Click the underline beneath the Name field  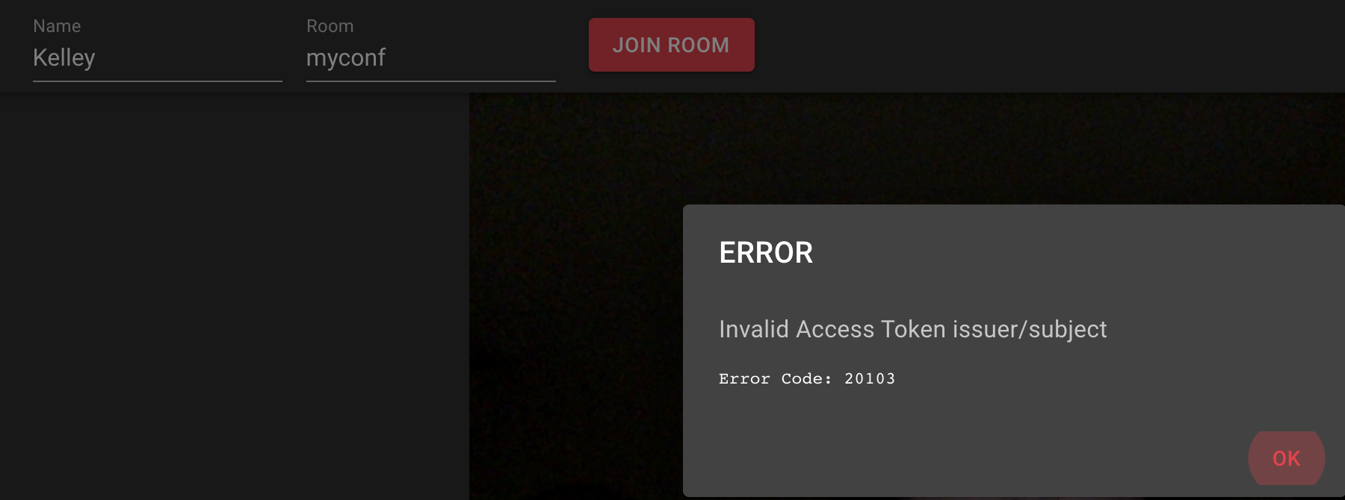pos(157,81)
